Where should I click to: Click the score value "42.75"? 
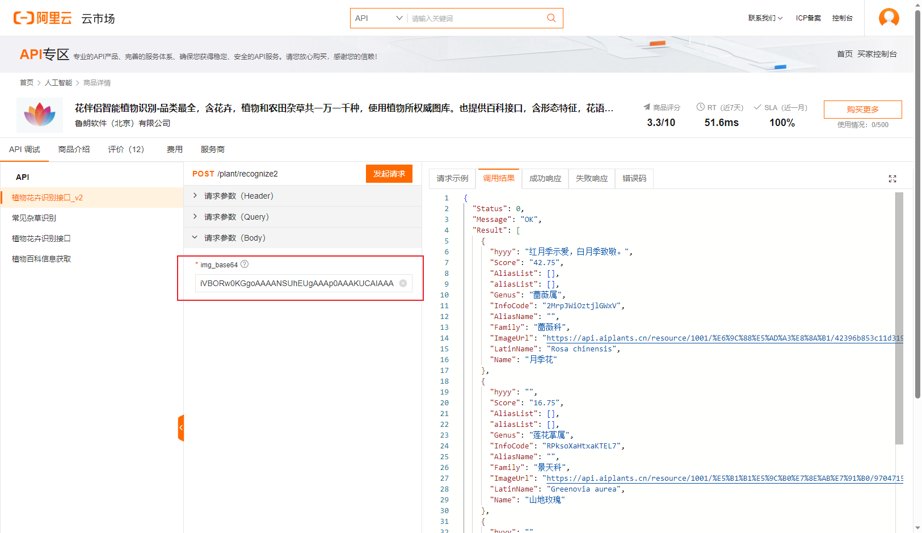(545, 262)
